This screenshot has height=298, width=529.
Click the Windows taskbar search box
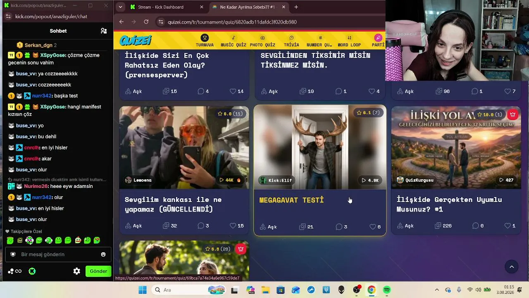[188, 290]
